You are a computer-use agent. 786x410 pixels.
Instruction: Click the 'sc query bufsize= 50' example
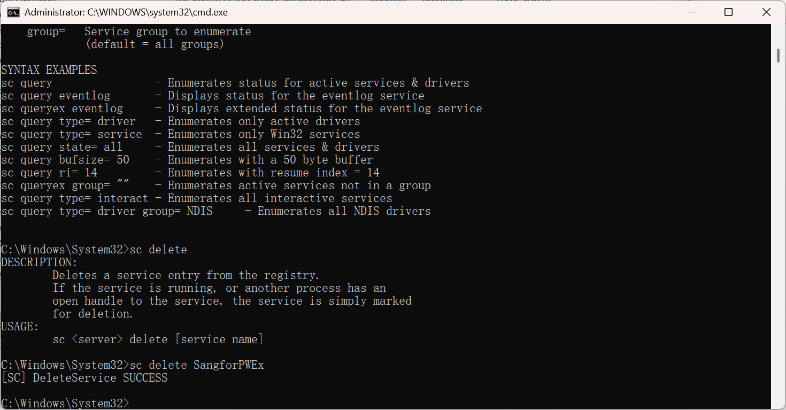tap(65, 160)
